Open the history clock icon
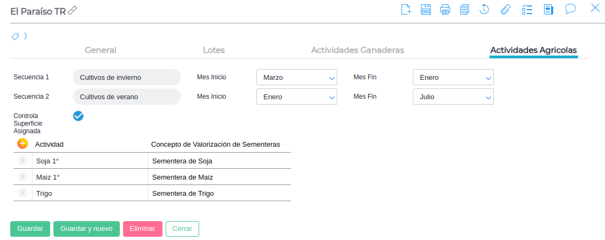The width and height of the screenshot is (605, 240). [x=484, y=9]
